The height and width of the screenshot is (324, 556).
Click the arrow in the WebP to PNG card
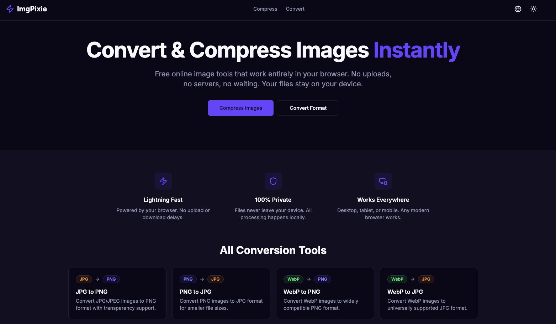pyautogui.click(x=309, y=279)
